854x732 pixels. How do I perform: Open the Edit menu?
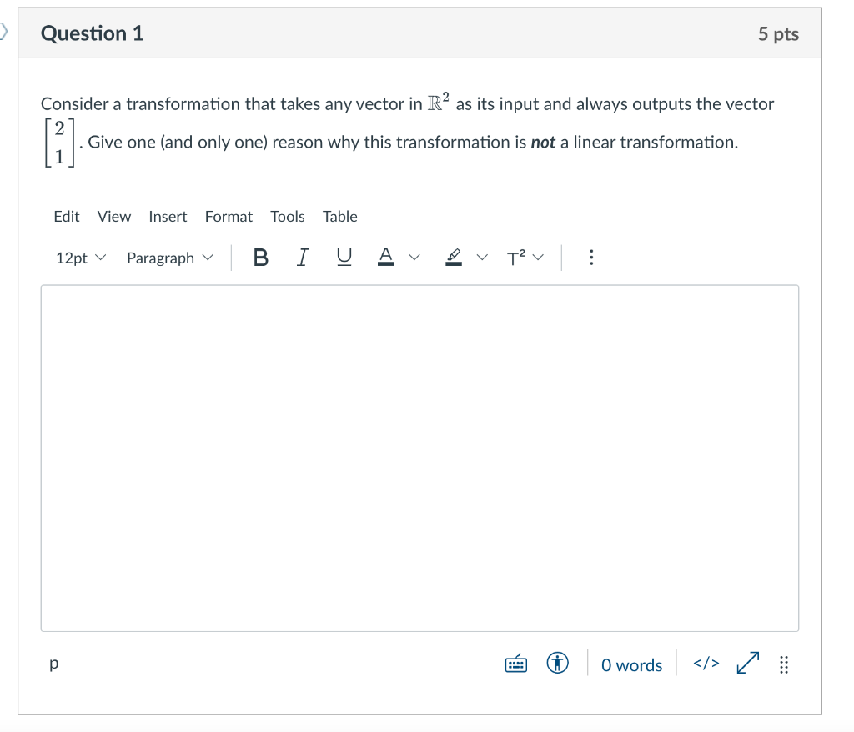pos(67,217)
